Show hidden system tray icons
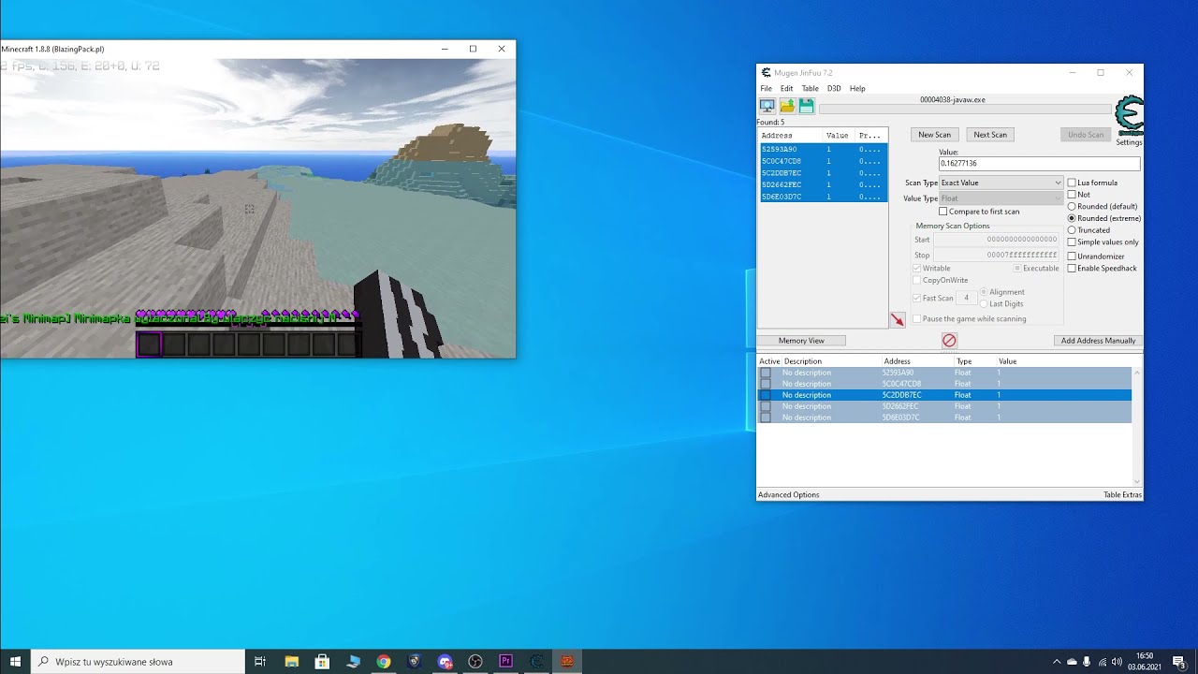 1057,662
